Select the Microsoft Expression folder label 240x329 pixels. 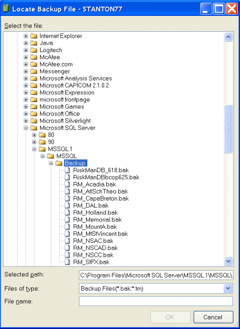click(67, 93)
